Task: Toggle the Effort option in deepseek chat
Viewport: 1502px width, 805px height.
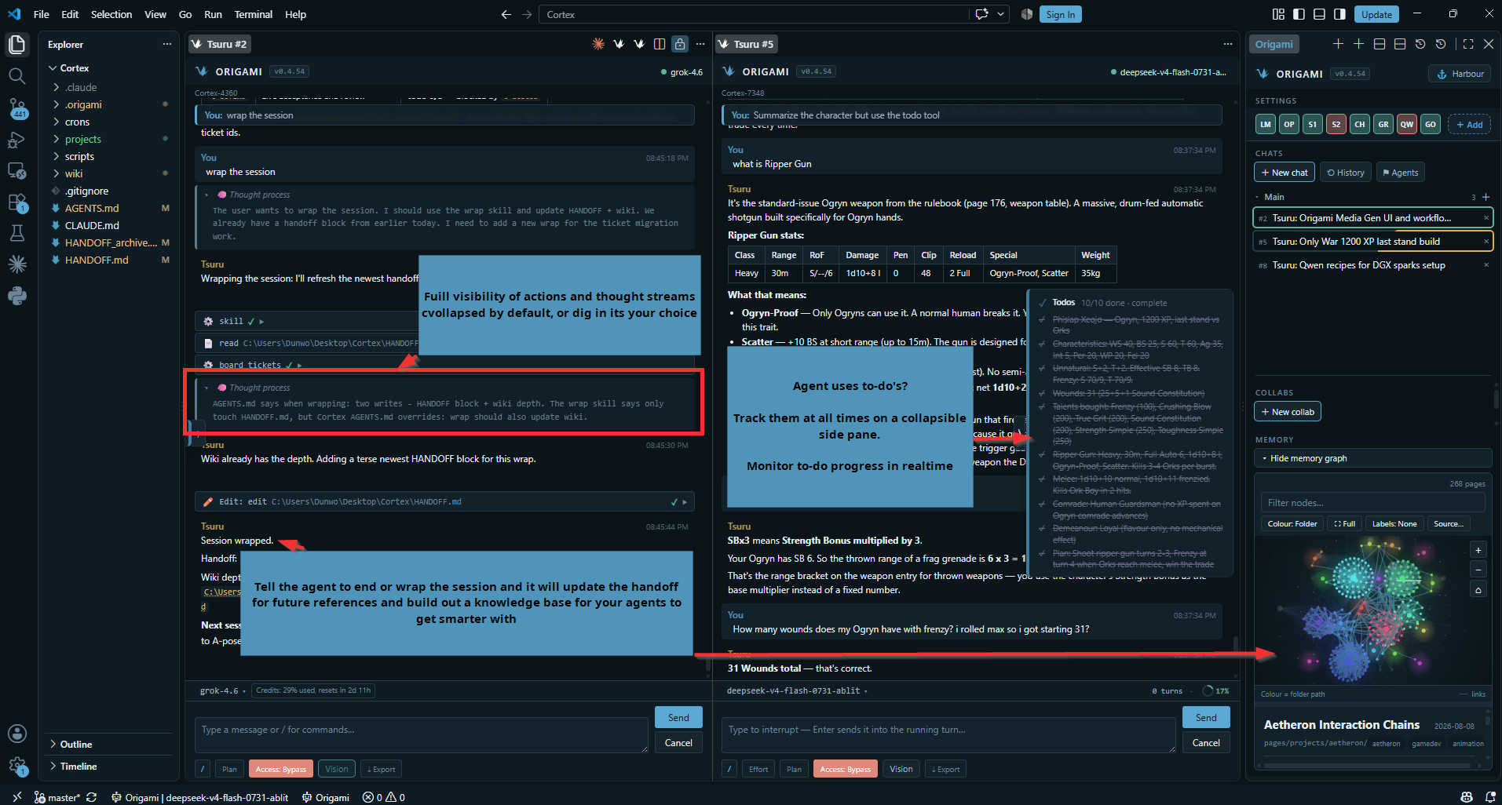Action: pyautogui.click(x=758, y=769)
